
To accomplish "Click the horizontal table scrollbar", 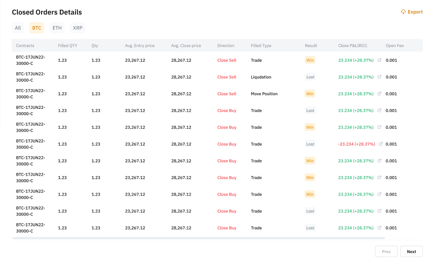I will pos(198,238).
